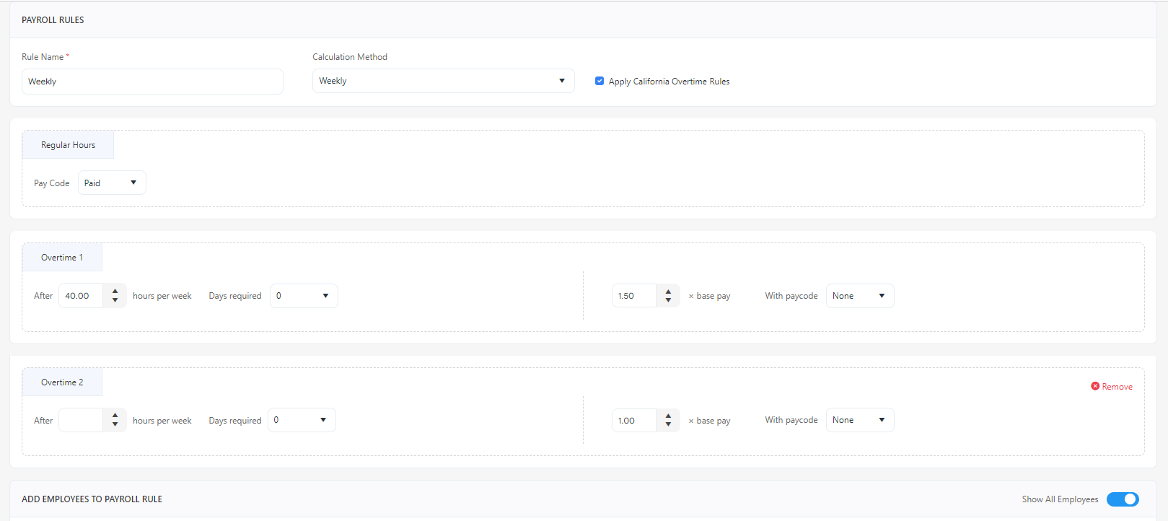1168x521 pixels.
Task: Open Overtime 2 With paycode dropdown
Action: (x=859, y=420)
